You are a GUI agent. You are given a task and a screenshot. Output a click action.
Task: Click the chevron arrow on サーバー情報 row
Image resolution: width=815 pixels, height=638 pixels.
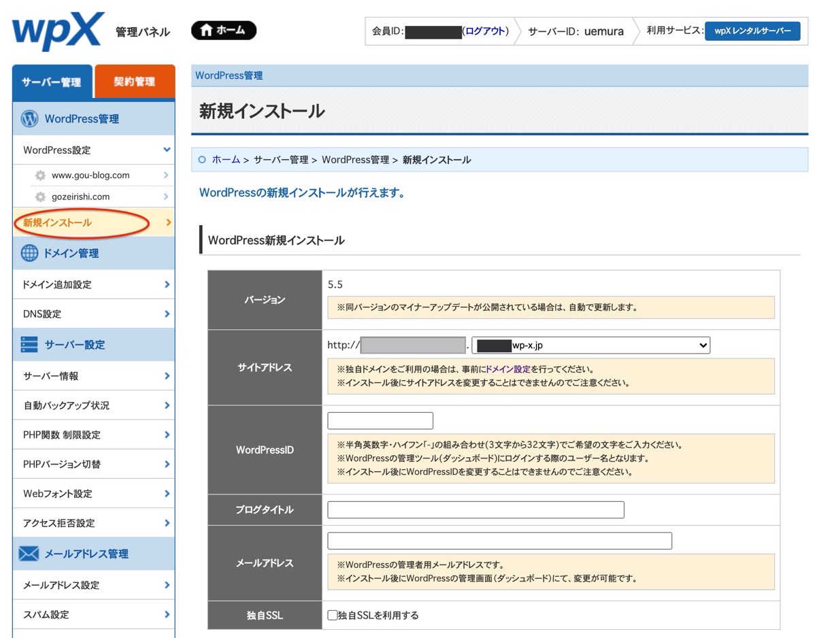click(167, 375)
